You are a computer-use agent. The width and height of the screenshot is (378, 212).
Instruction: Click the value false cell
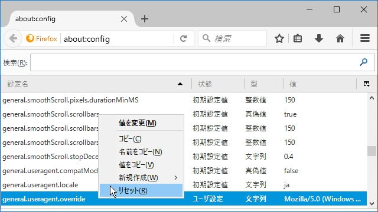[291, 171]
